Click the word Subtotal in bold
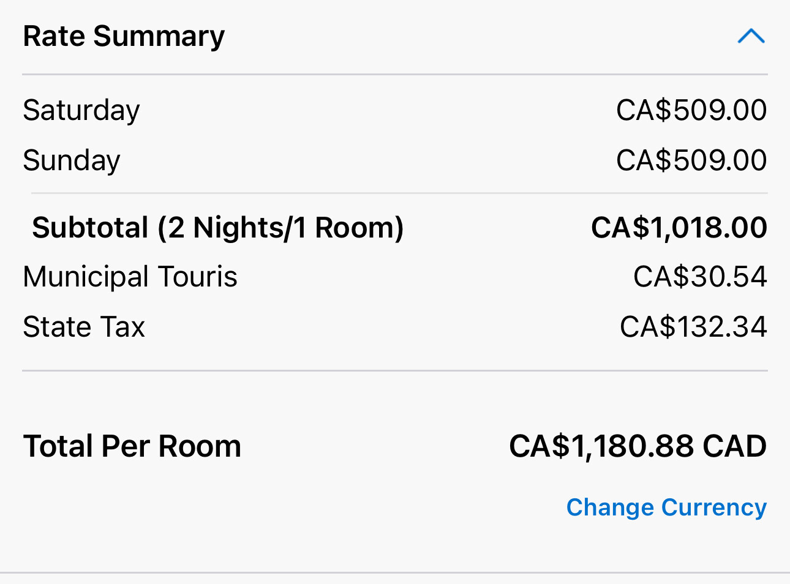This screenshot has height=584, width=790. click(x=91, y=228)
